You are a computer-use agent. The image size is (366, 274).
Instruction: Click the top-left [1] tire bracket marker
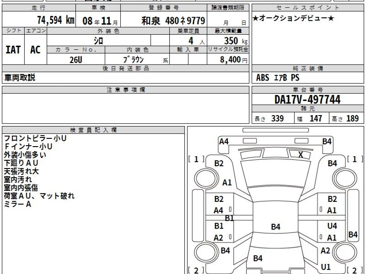(196, 159)
